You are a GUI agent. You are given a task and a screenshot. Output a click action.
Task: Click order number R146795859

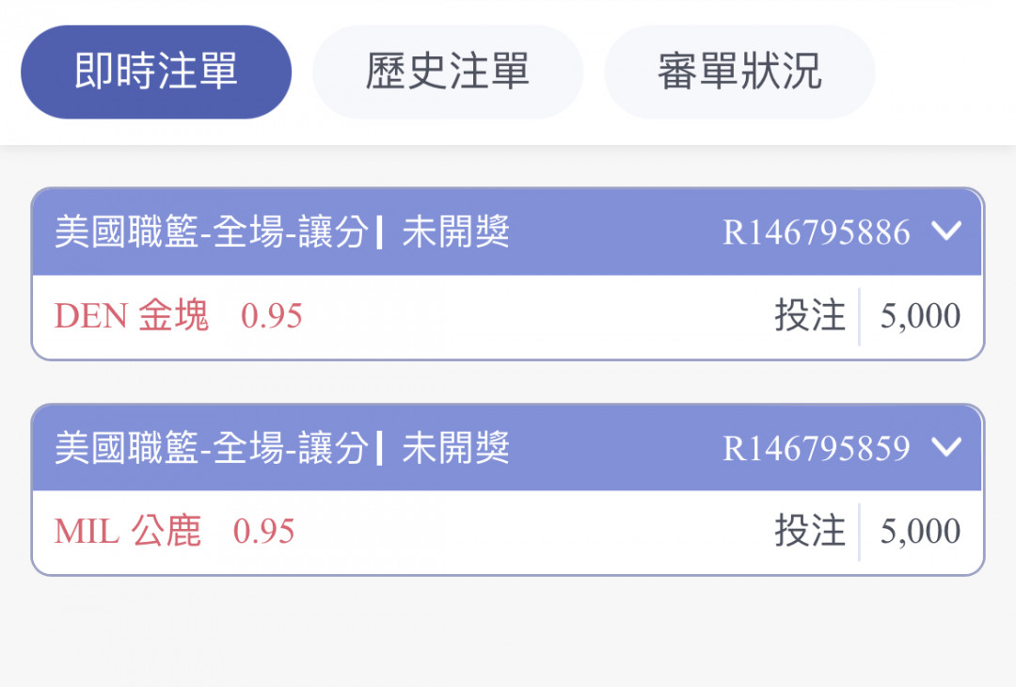point(817,448)
